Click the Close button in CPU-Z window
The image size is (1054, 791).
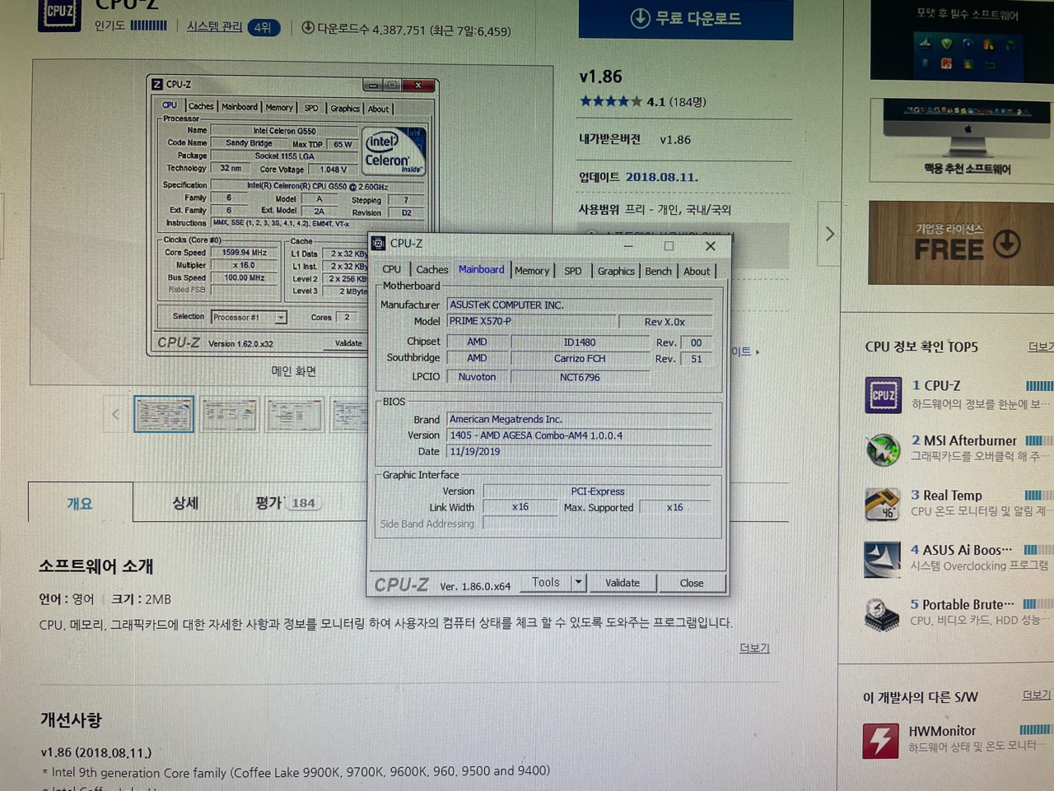(x=692, y=583)
